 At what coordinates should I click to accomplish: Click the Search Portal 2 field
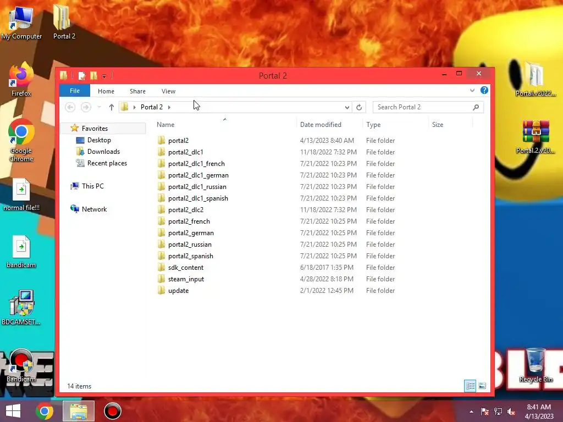(x=428, y=107)
